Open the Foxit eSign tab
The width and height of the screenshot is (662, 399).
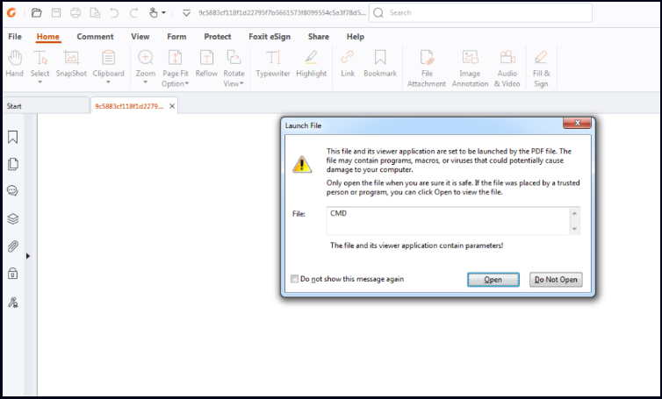coord(270,37)
